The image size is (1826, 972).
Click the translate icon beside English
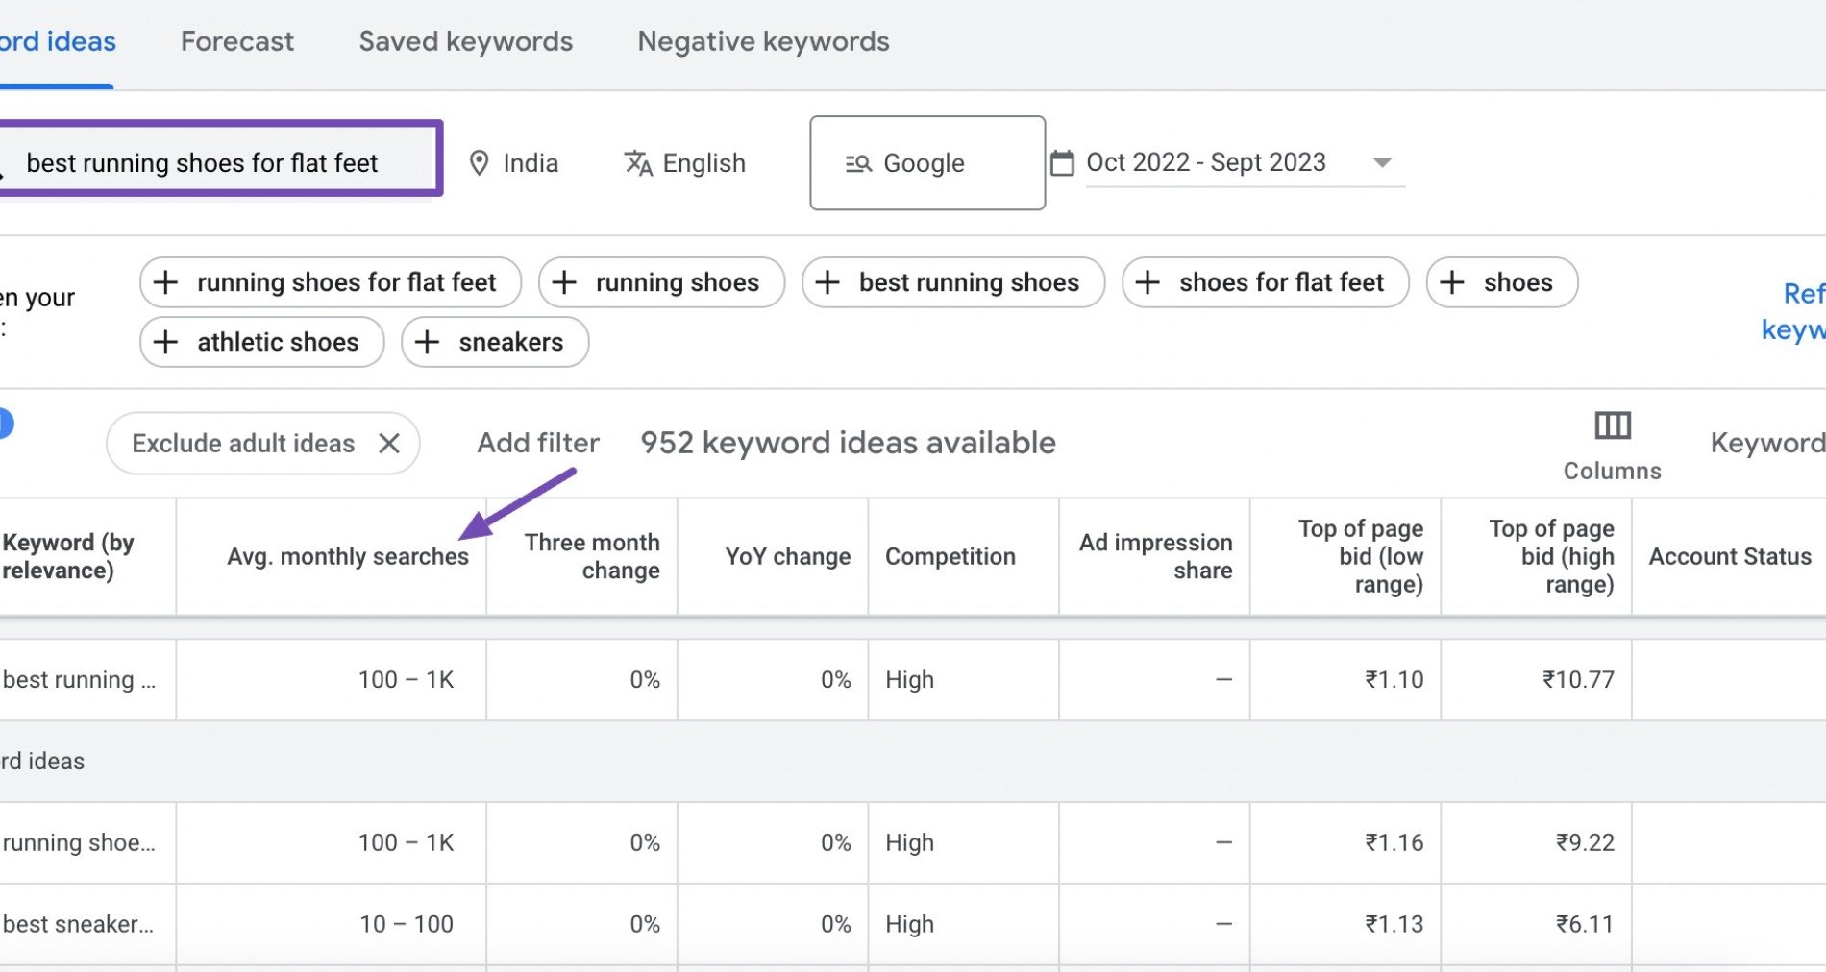[x=638, y=163]
